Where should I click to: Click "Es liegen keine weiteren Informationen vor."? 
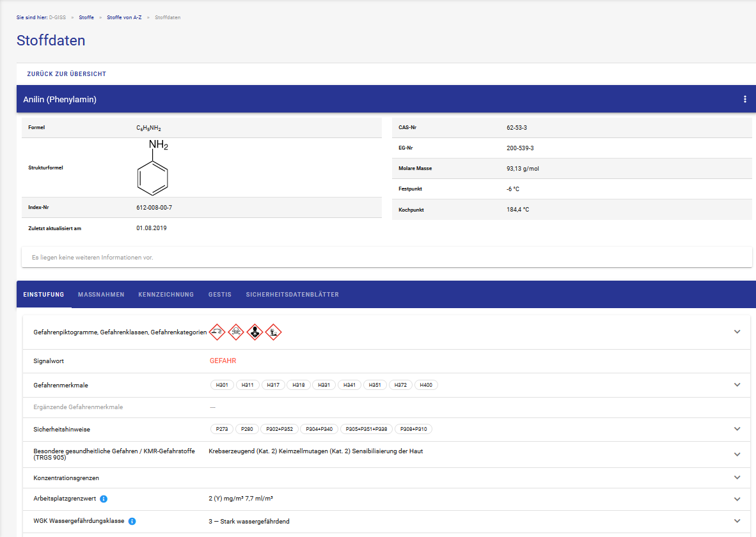tap(93, 258)
